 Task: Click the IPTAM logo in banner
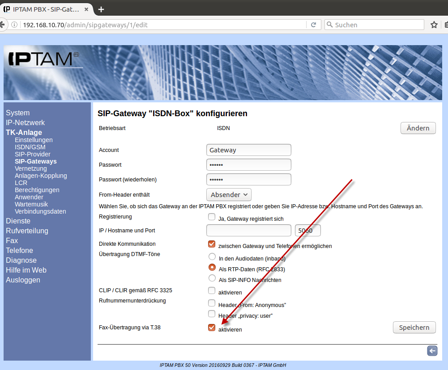pos(43,59)
